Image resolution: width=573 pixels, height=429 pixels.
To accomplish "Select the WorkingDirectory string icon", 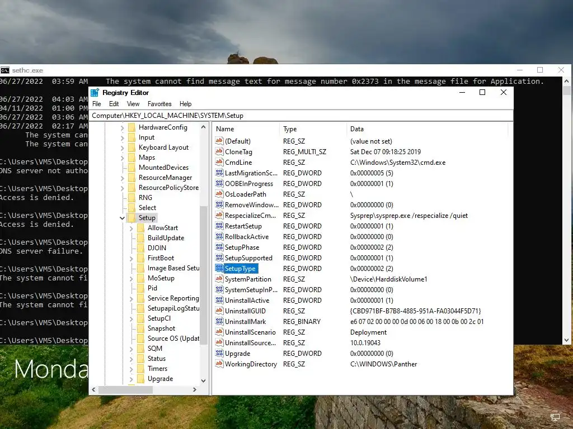I will point(219,363).
